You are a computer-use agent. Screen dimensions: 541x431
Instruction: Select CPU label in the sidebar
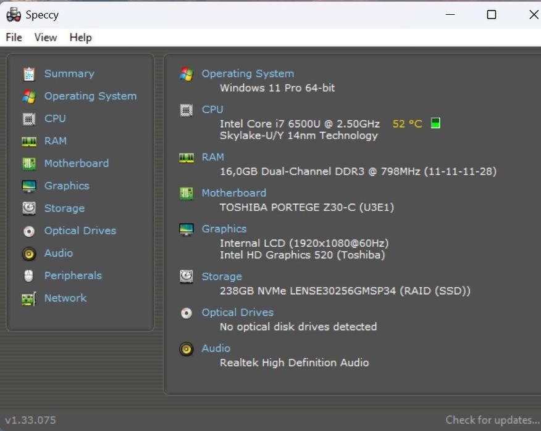tap(55, 118)
